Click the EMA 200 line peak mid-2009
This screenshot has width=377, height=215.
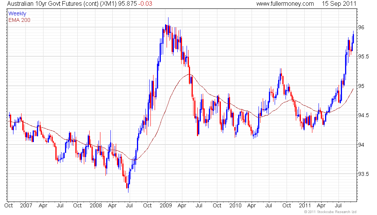pyautogui.click(x=190, y=74)
